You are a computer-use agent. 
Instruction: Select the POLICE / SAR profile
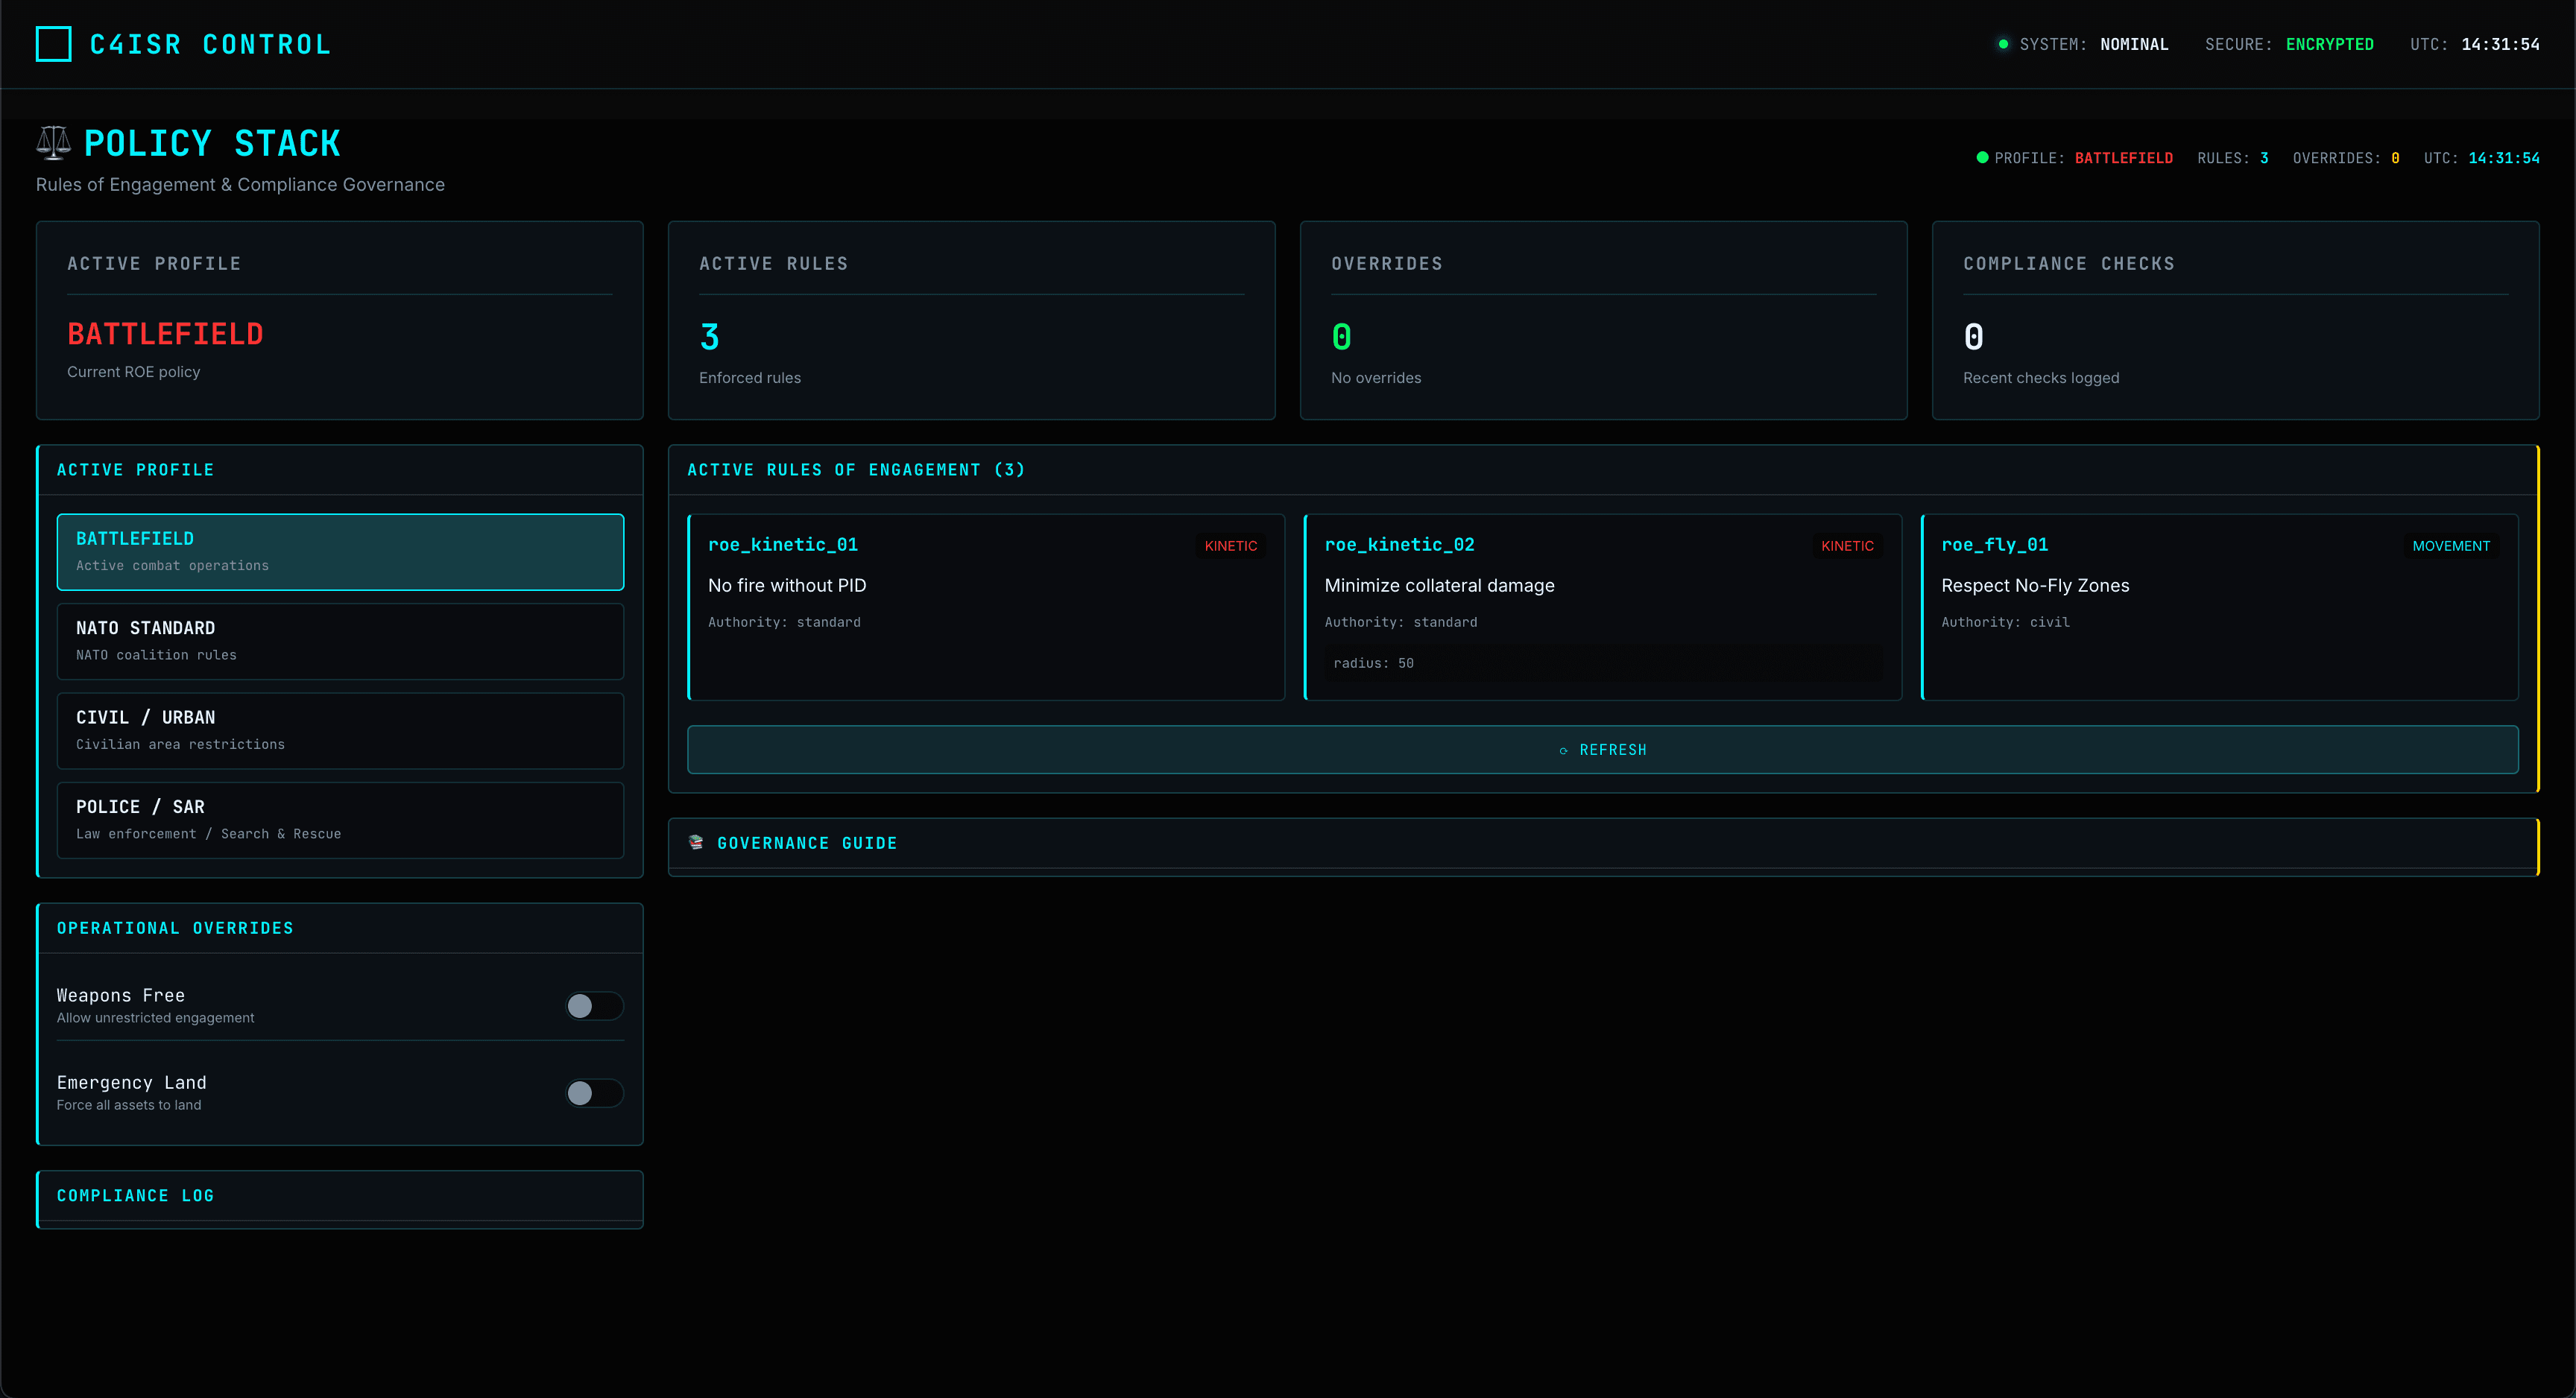click(x=340, y=819)
